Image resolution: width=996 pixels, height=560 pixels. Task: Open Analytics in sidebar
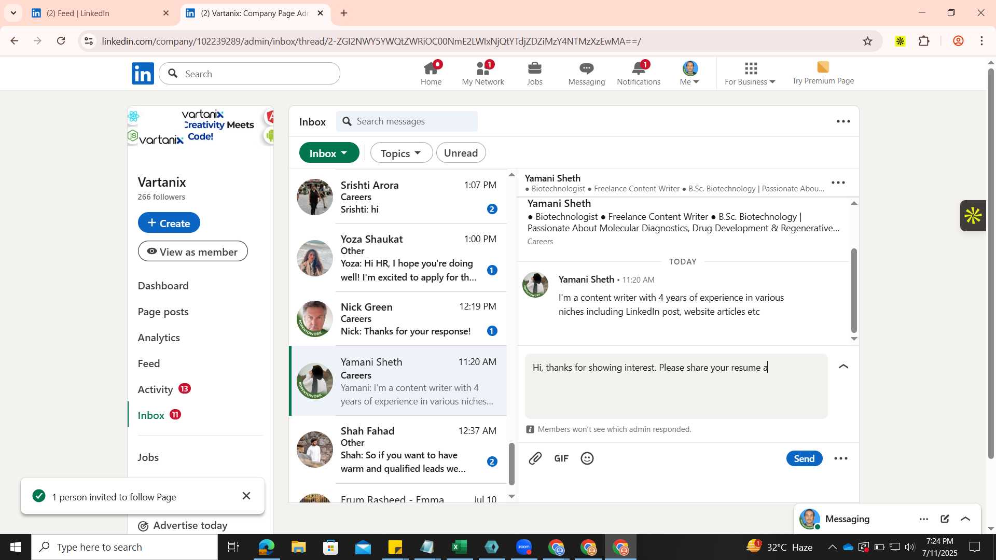pos(159,338)
